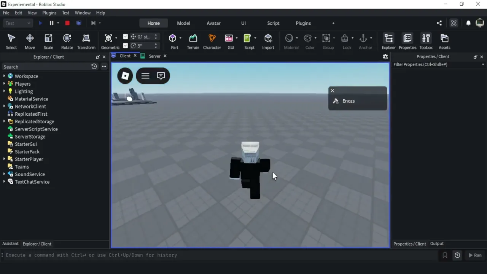Pause the running test
The image size is (487, 274).
[52, 23]
